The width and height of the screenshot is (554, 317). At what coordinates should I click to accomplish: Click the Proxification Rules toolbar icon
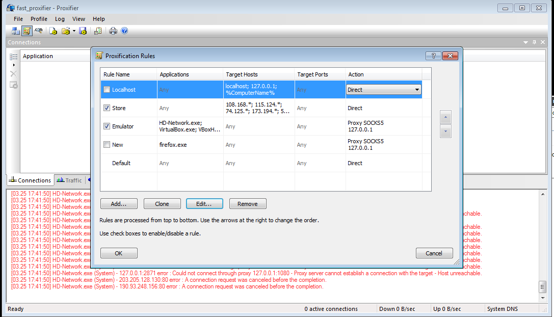[x=27, y=31]
